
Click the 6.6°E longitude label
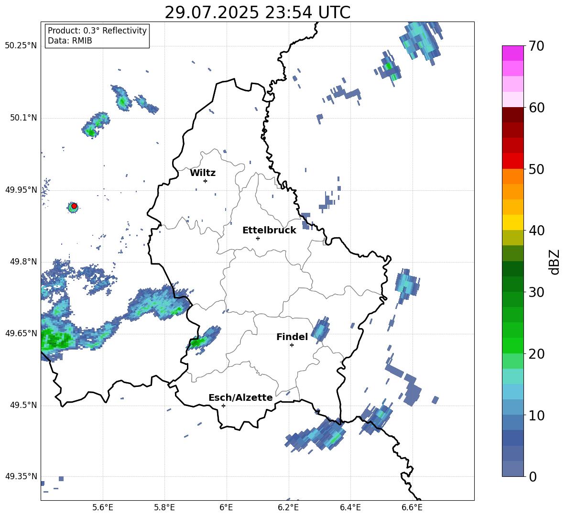(412, 507)
